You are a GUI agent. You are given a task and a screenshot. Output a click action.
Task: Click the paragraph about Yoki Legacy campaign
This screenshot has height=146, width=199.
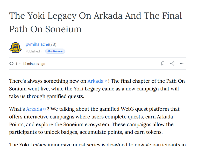(x=97, y=89)
